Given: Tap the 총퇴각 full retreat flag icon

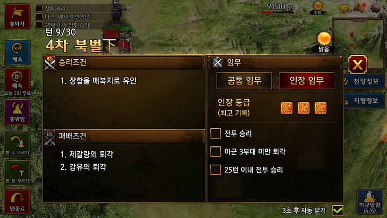Looking at the screenshot, I should click(17, 17).
